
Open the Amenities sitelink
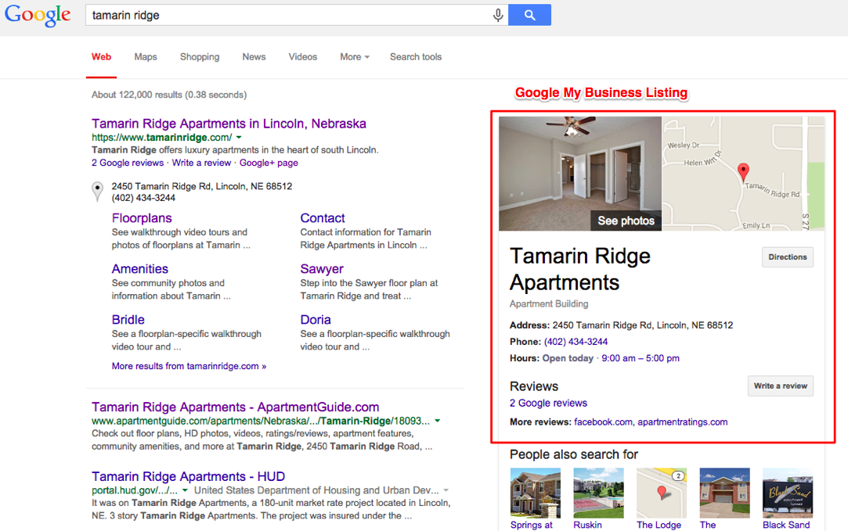pyautogui.click(x=140, y=269)
